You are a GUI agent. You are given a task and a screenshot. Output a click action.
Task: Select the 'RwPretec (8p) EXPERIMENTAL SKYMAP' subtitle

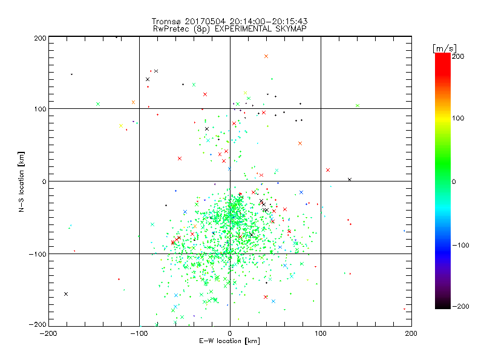(x=230, y=28)
